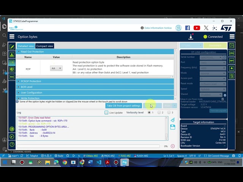The image size is (243, 182).
Task: Click FUSE ARZ in the VS Code status bar
Action: coord(125,156)
